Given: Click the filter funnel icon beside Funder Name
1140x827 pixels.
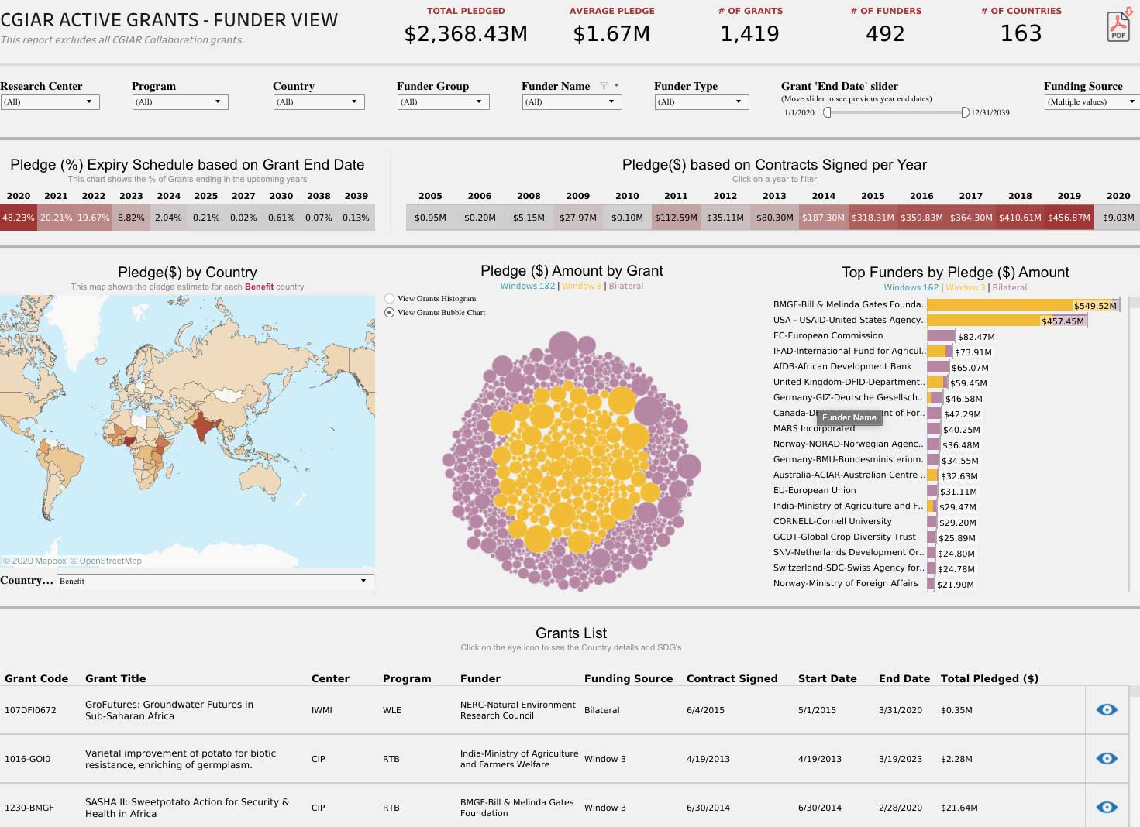Looking at the screenshot, I should pyautogui.click(x=604, y=86).
